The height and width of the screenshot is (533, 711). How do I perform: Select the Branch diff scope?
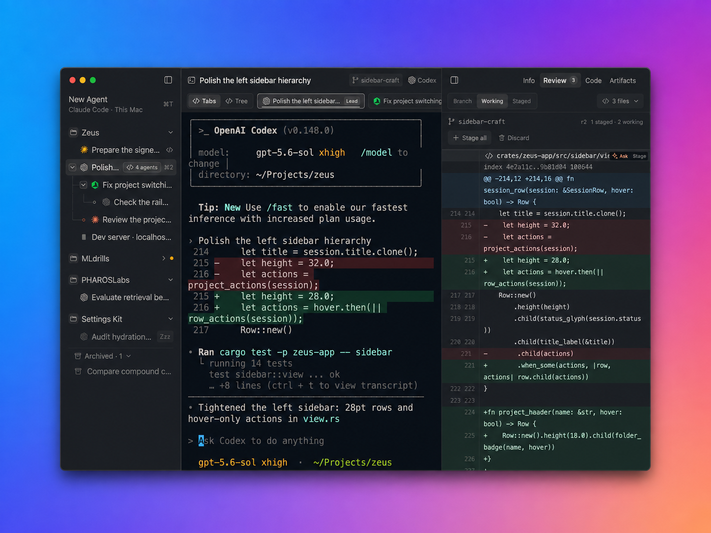point(463,101)
